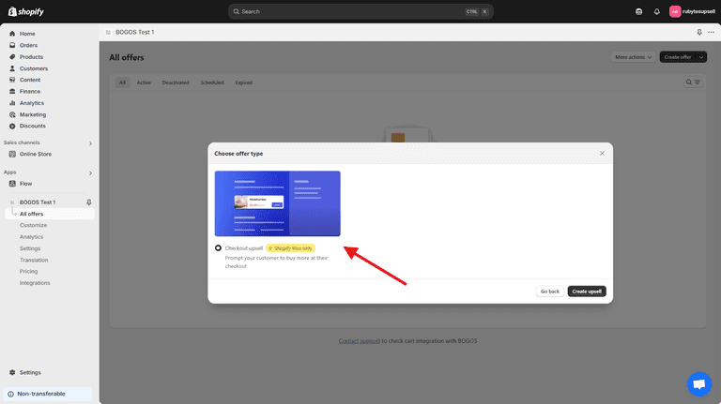Expand the Sales channels section
Image resolution: width=721 pixels, height=404 pixels.
pyautogui.click(x=90, y=143)
